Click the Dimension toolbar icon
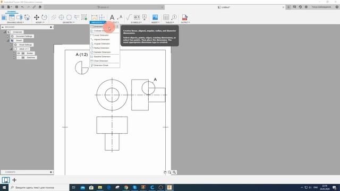 point(94,18)
